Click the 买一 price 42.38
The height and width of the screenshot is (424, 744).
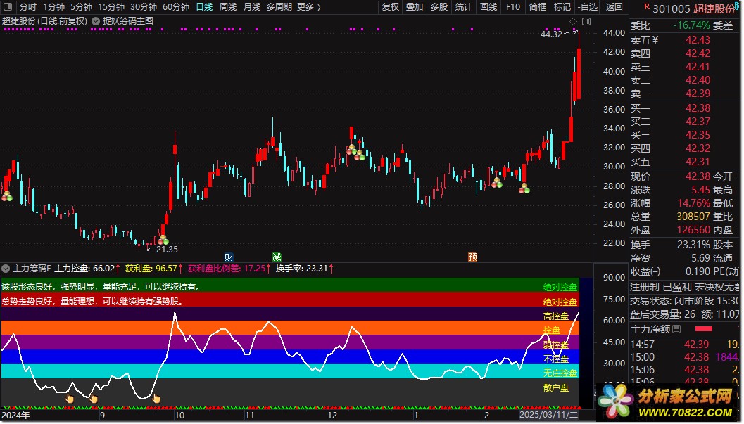698,108
